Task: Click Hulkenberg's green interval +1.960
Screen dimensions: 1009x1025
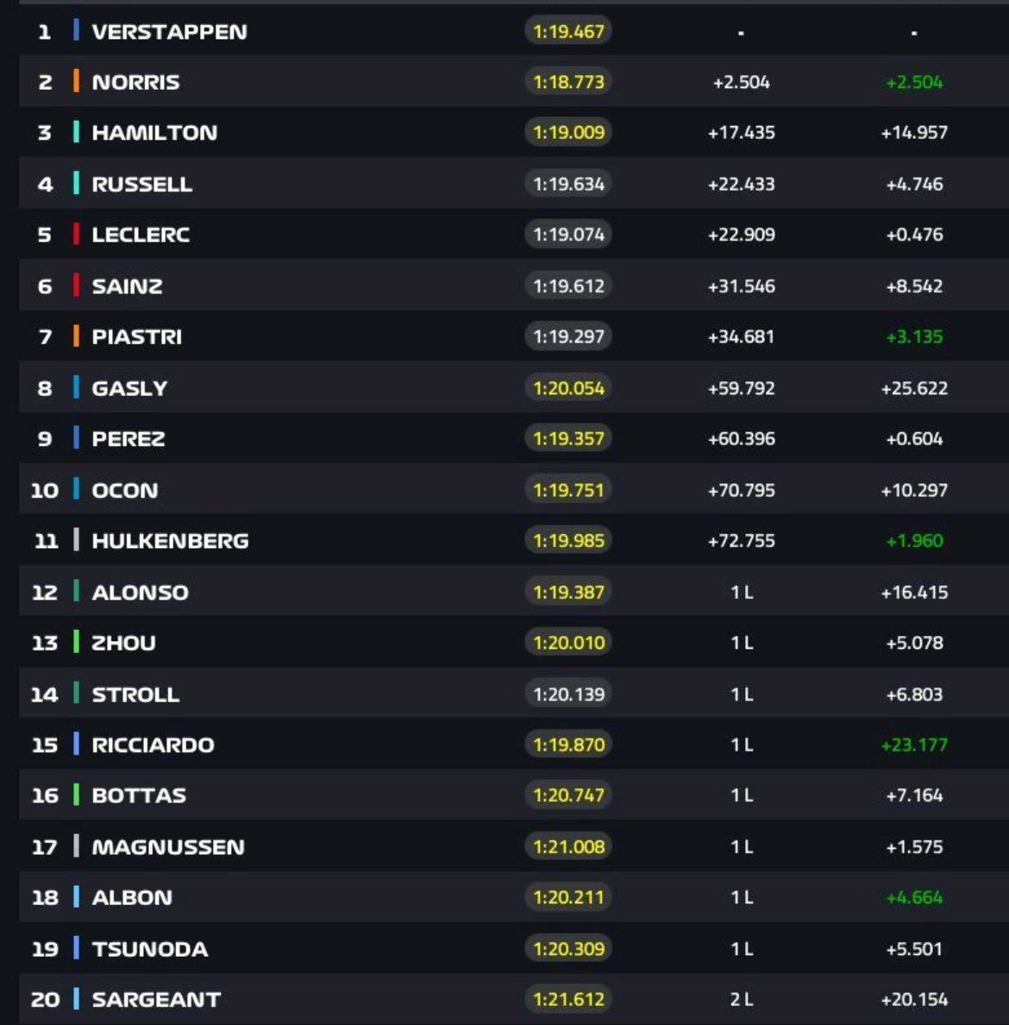Action: tap(914, 541)
